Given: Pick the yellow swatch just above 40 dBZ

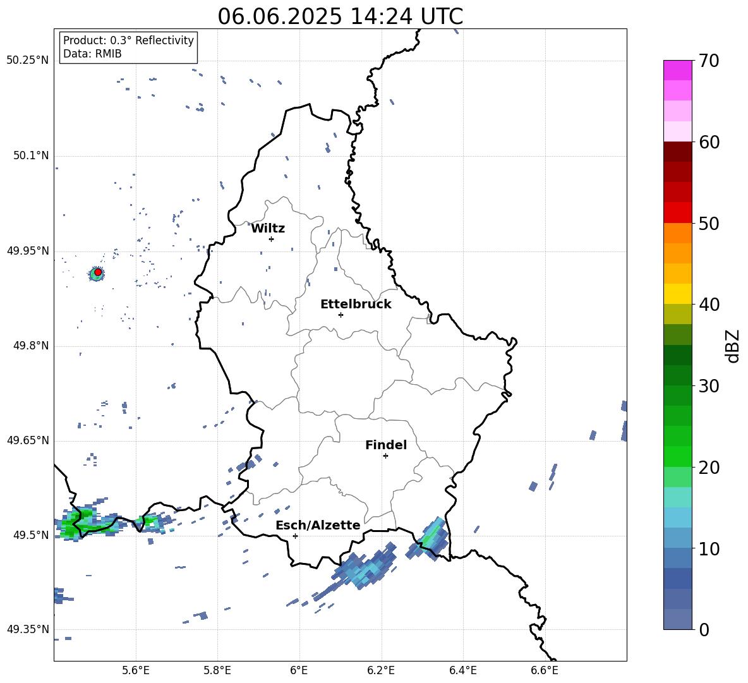Looking at the screenshot, I should (x=677, y=294).
